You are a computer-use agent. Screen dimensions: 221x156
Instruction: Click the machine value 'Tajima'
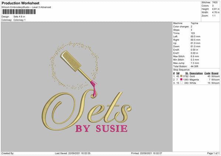[194, 23]
